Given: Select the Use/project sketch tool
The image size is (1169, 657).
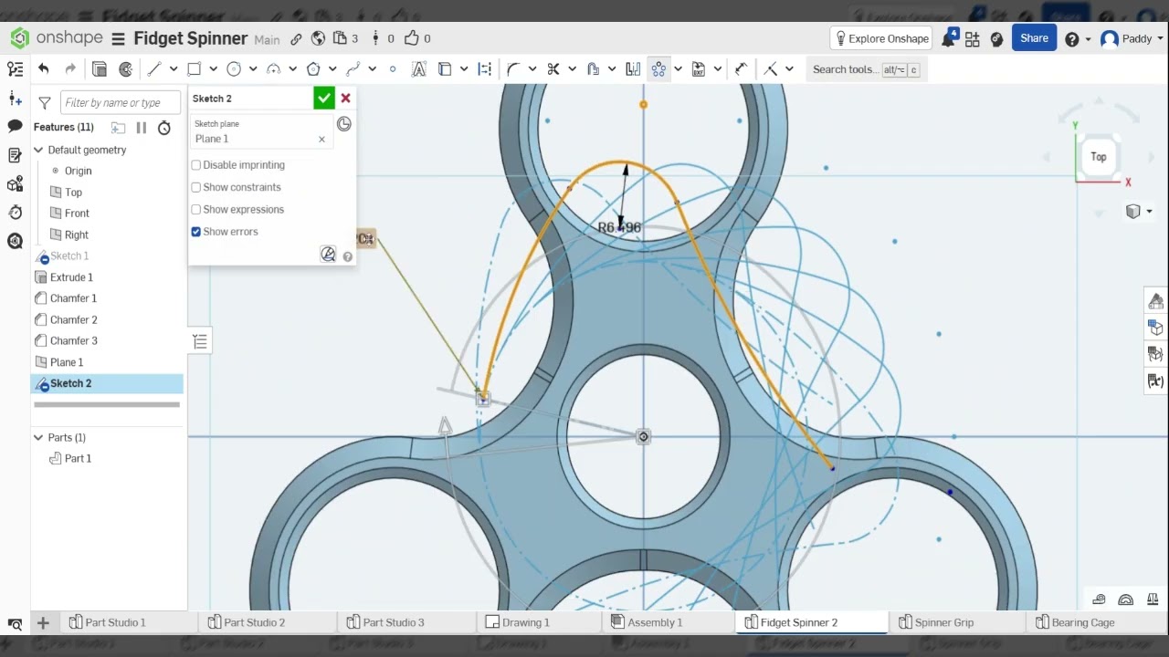Looking at the screenshot, I should click(445, 69).
